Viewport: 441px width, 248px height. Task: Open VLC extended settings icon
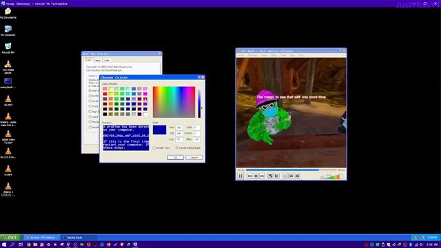[x=276, y=176]
